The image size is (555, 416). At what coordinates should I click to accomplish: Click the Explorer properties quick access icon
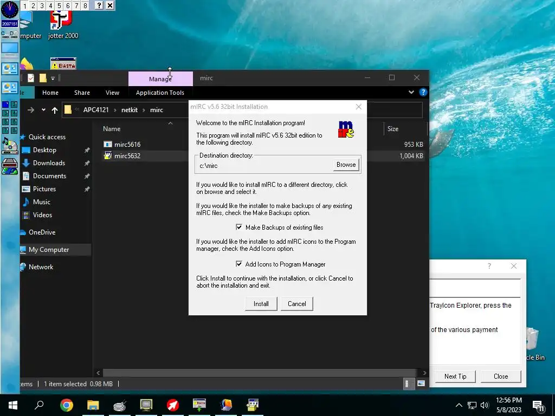pyautogui.click(x=31, y=78)
